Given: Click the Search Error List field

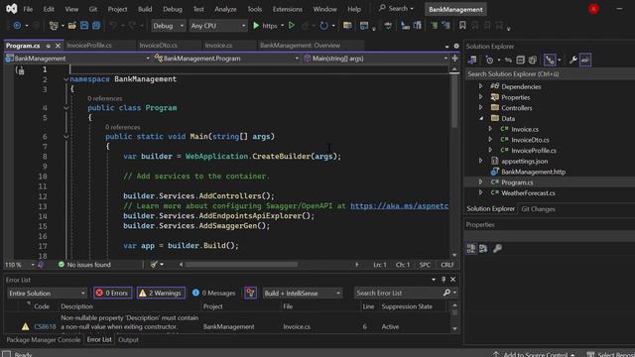Looking at the screenshot, I should [x=406, y=293].
